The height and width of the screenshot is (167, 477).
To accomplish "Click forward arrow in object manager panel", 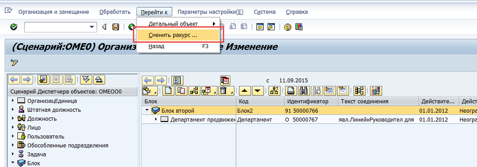I will click(27, 80).
